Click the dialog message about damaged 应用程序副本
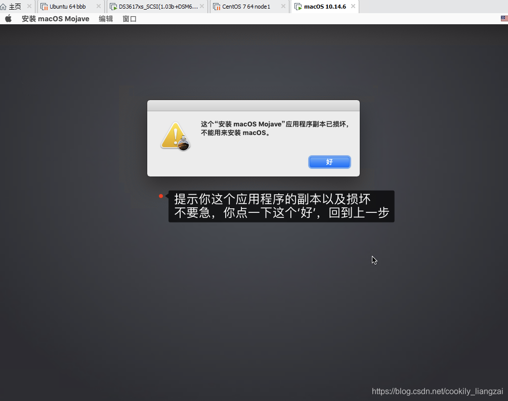508x401 pixels. click(275, 128)
